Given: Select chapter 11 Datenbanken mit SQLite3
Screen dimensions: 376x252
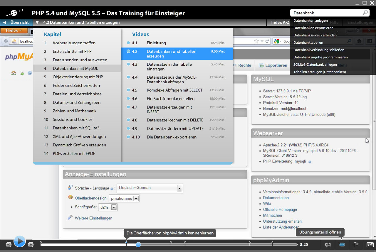Looking at the screenshot, I should click(x=76, y=128).
